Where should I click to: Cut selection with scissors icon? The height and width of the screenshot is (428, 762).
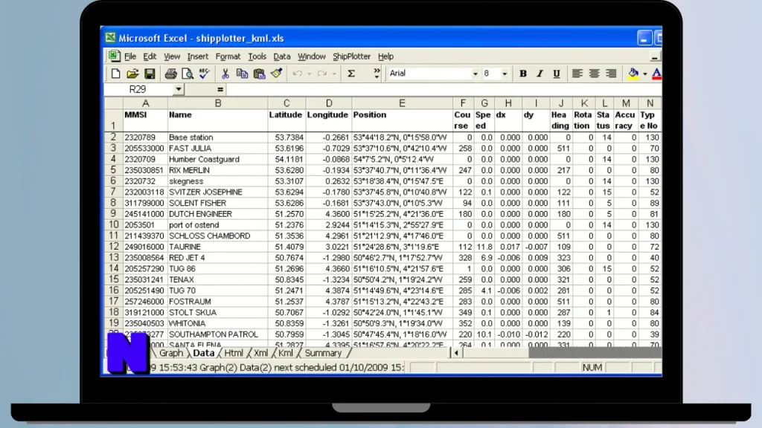(225, 74)
